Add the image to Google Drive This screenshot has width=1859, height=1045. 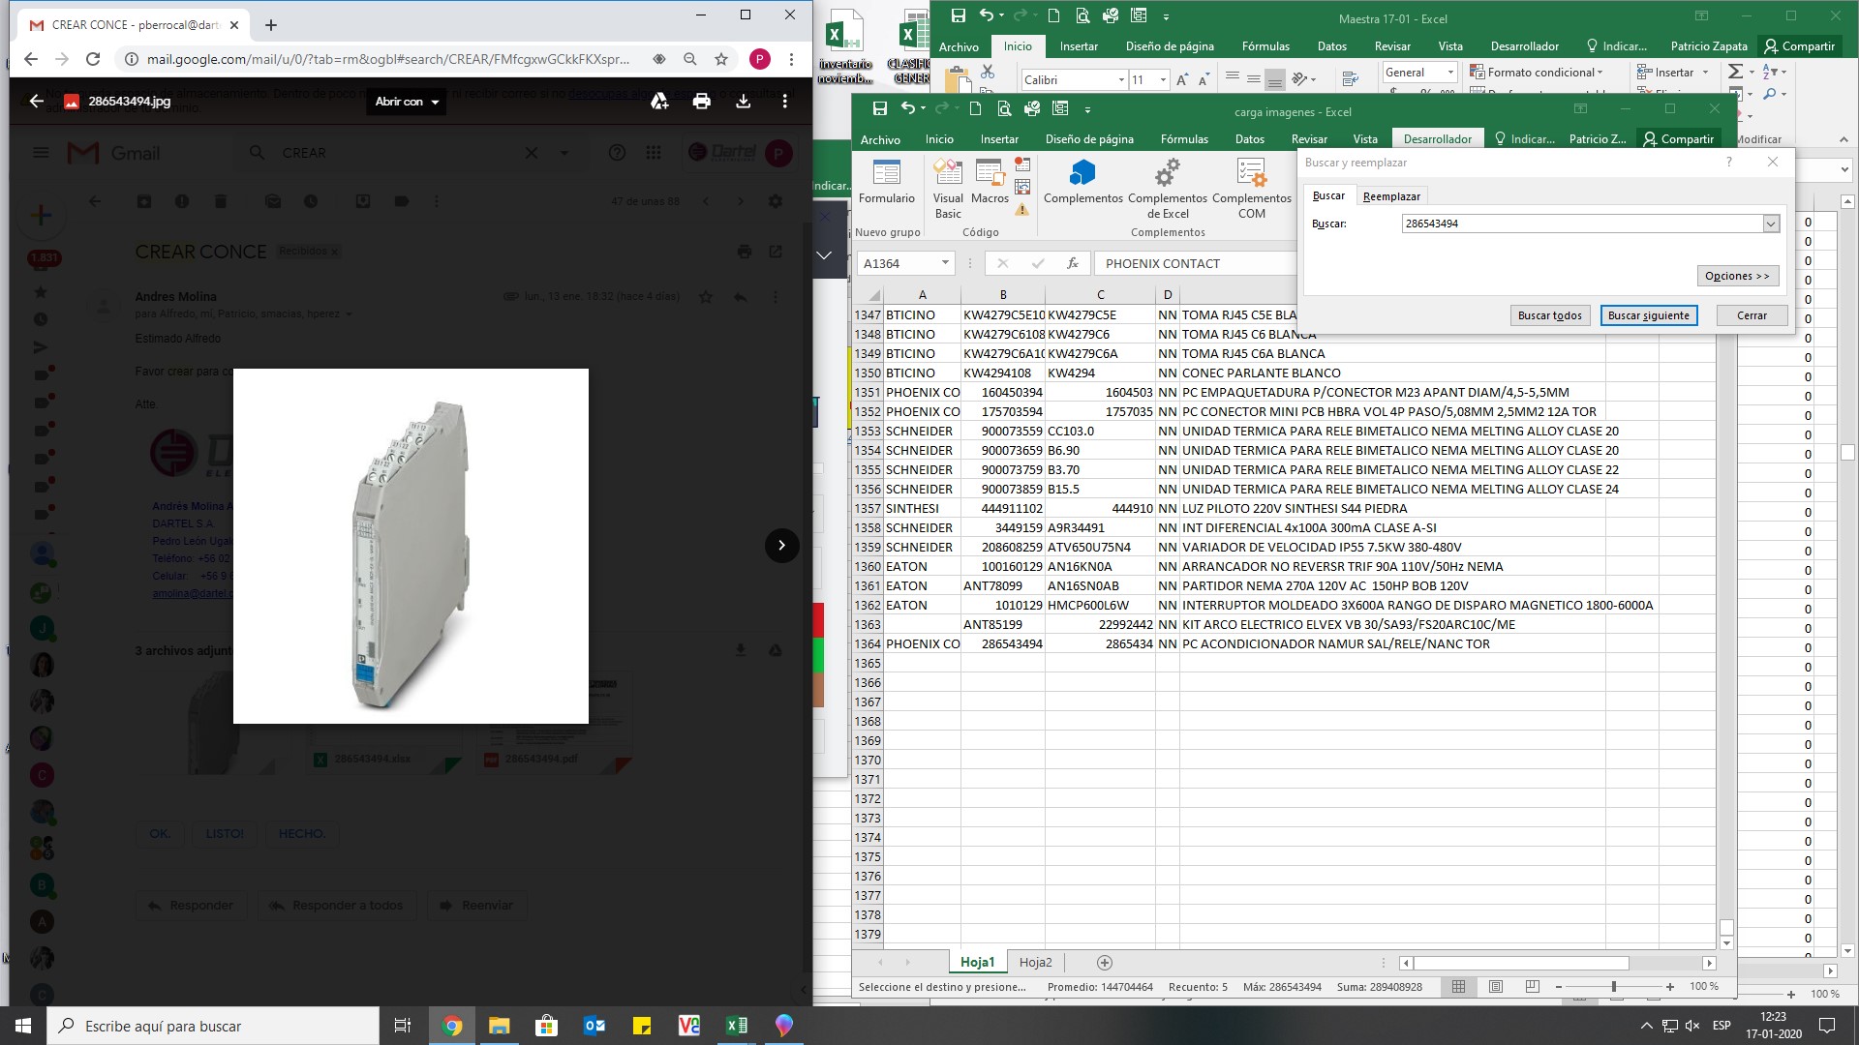click(659, 101)
